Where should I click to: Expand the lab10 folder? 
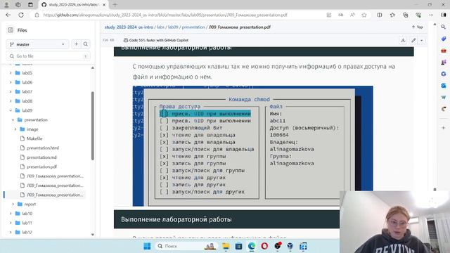click(x=11, y=214)
